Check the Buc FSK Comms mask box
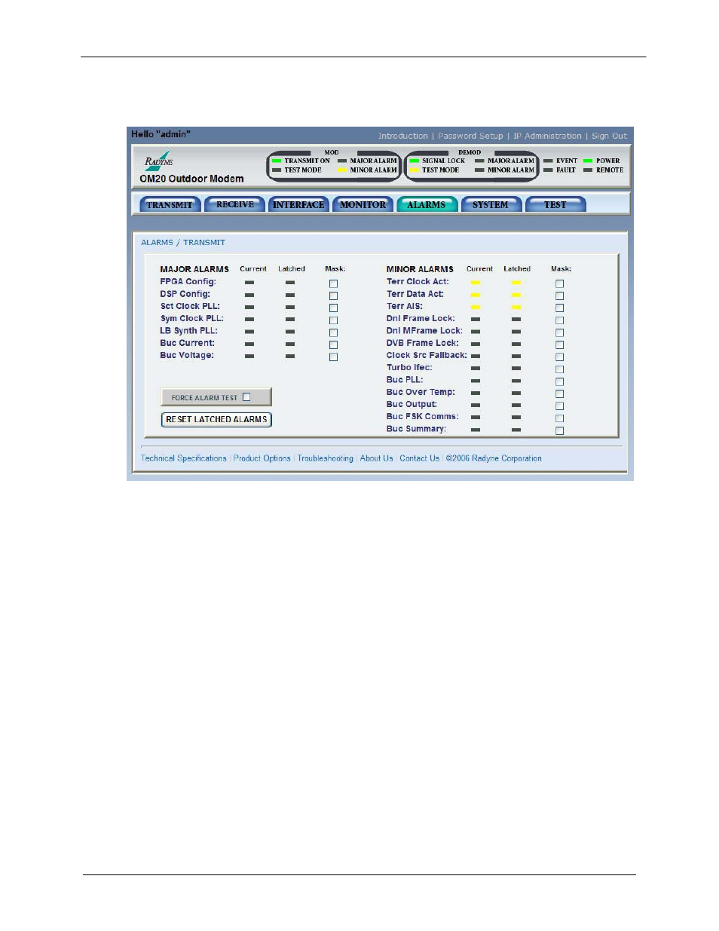Viewport: 719px width, 931px height. click(x=559, y=418)
